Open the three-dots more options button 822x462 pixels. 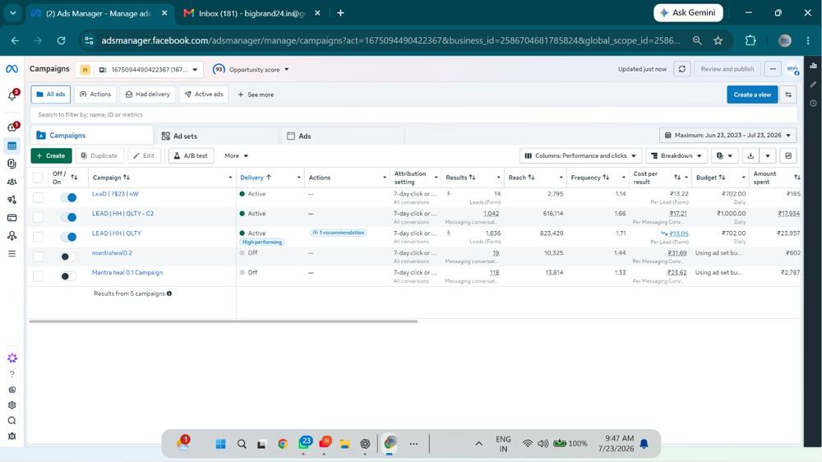(773, 69)
